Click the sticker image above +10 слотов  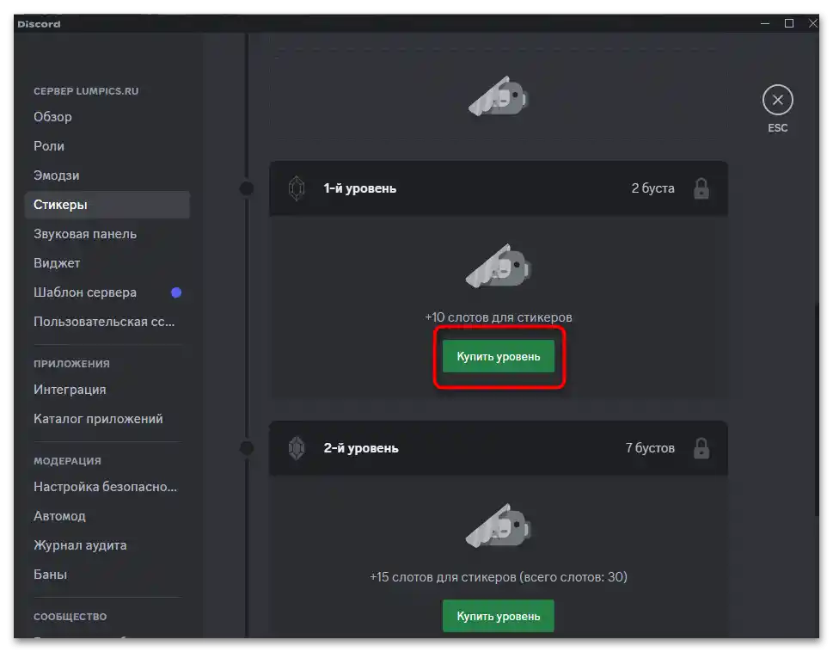[x=499, y=266]
